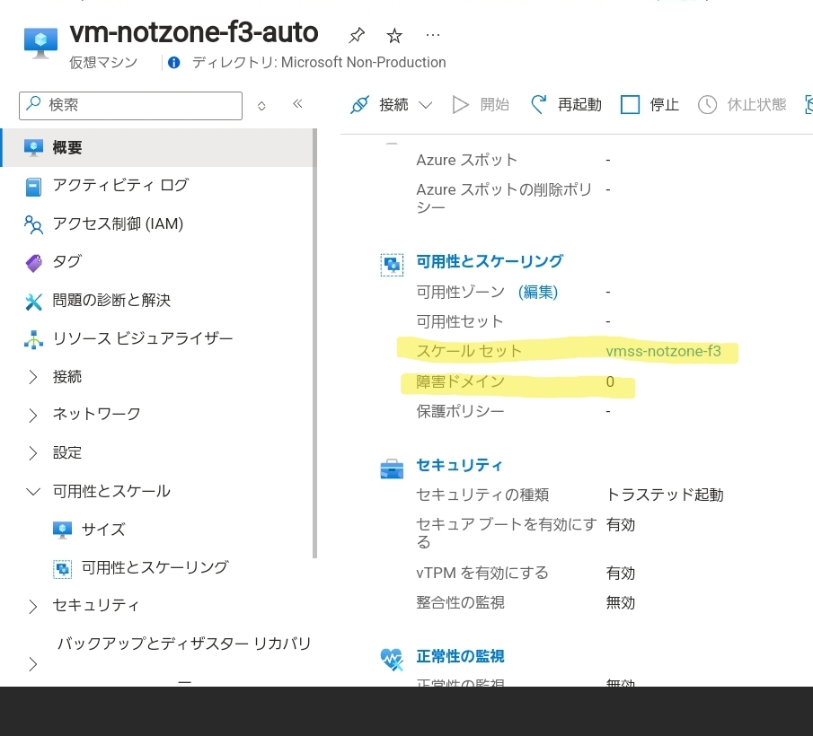This screenshot has width=813, height=736.
Task: Click the 概要 overview icon
Action: 34,147
